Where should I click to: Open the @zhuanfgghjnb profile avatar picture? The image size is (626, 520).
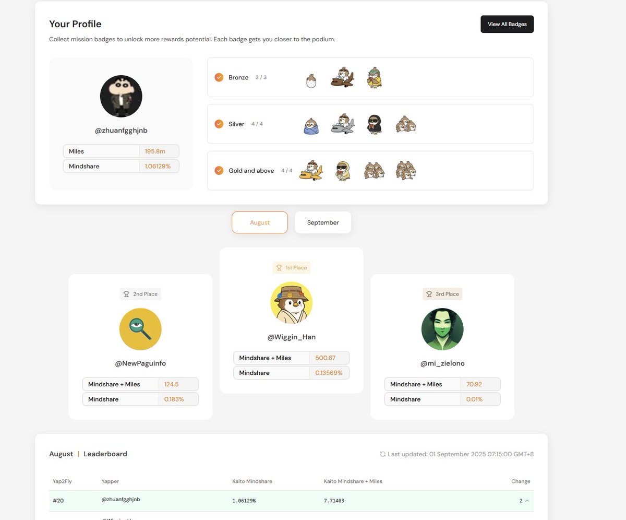pyautogui.click(x=121, y=96)
